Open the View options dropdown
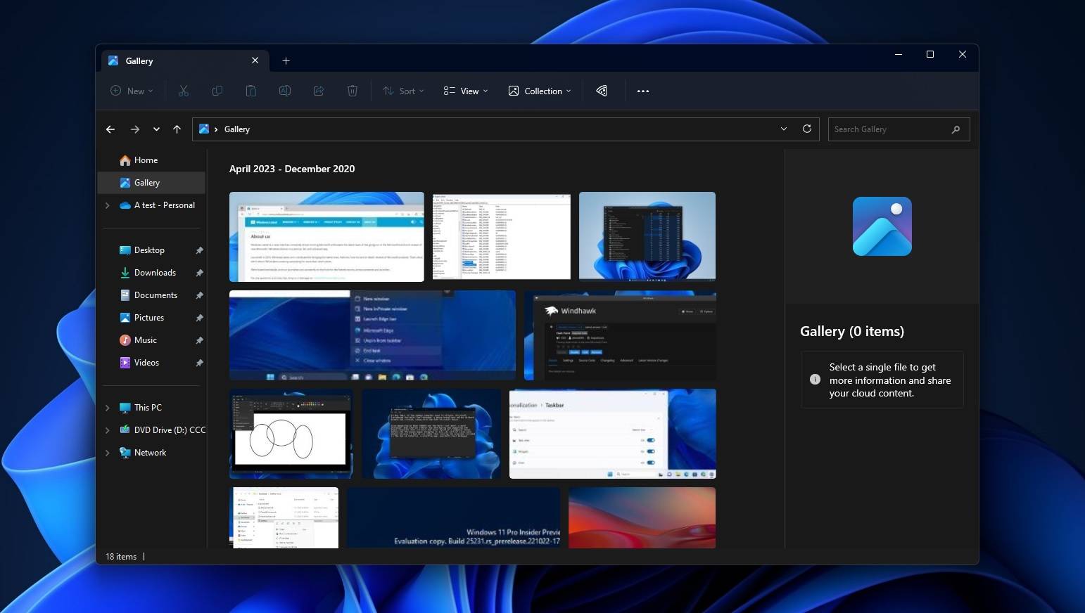Image resolution: width=1085 pixels, height=613 pixels. 465,91
